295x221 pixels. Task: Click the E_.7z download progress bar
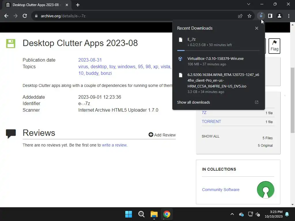tap(218, 50)
